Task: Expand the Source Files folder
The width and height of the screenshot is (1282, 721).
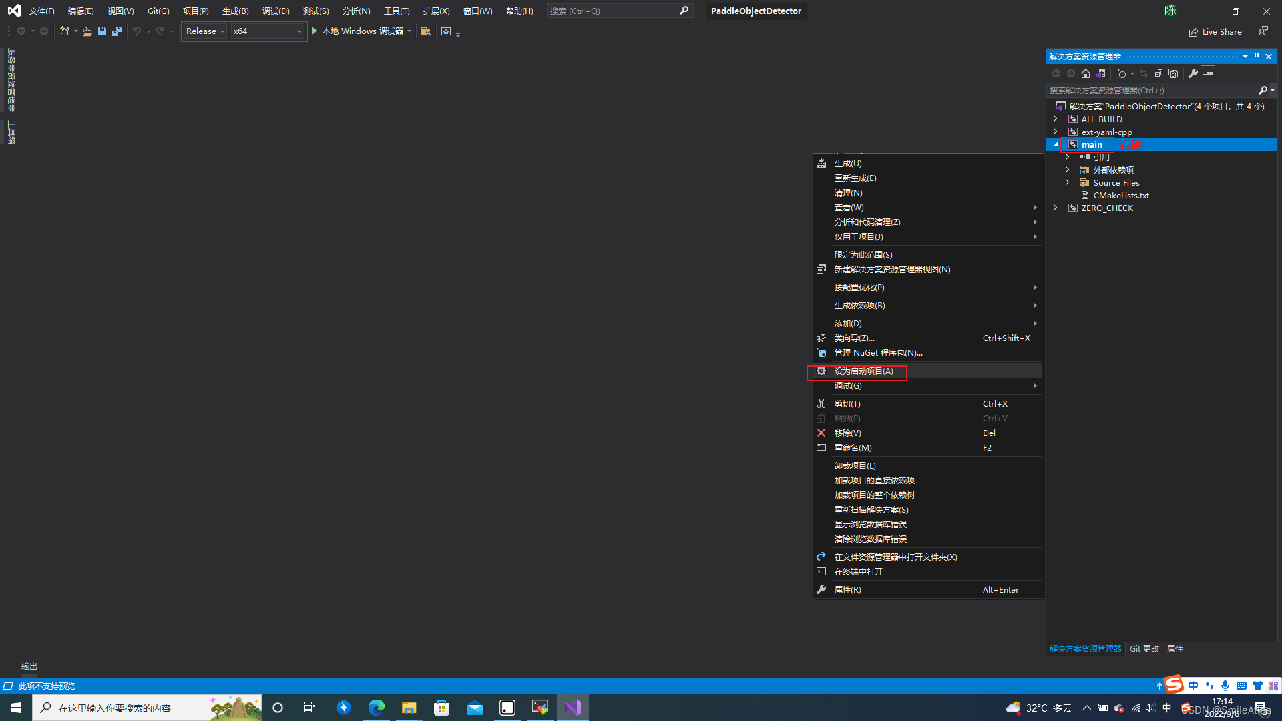Action: click(x=1067, y=182)
